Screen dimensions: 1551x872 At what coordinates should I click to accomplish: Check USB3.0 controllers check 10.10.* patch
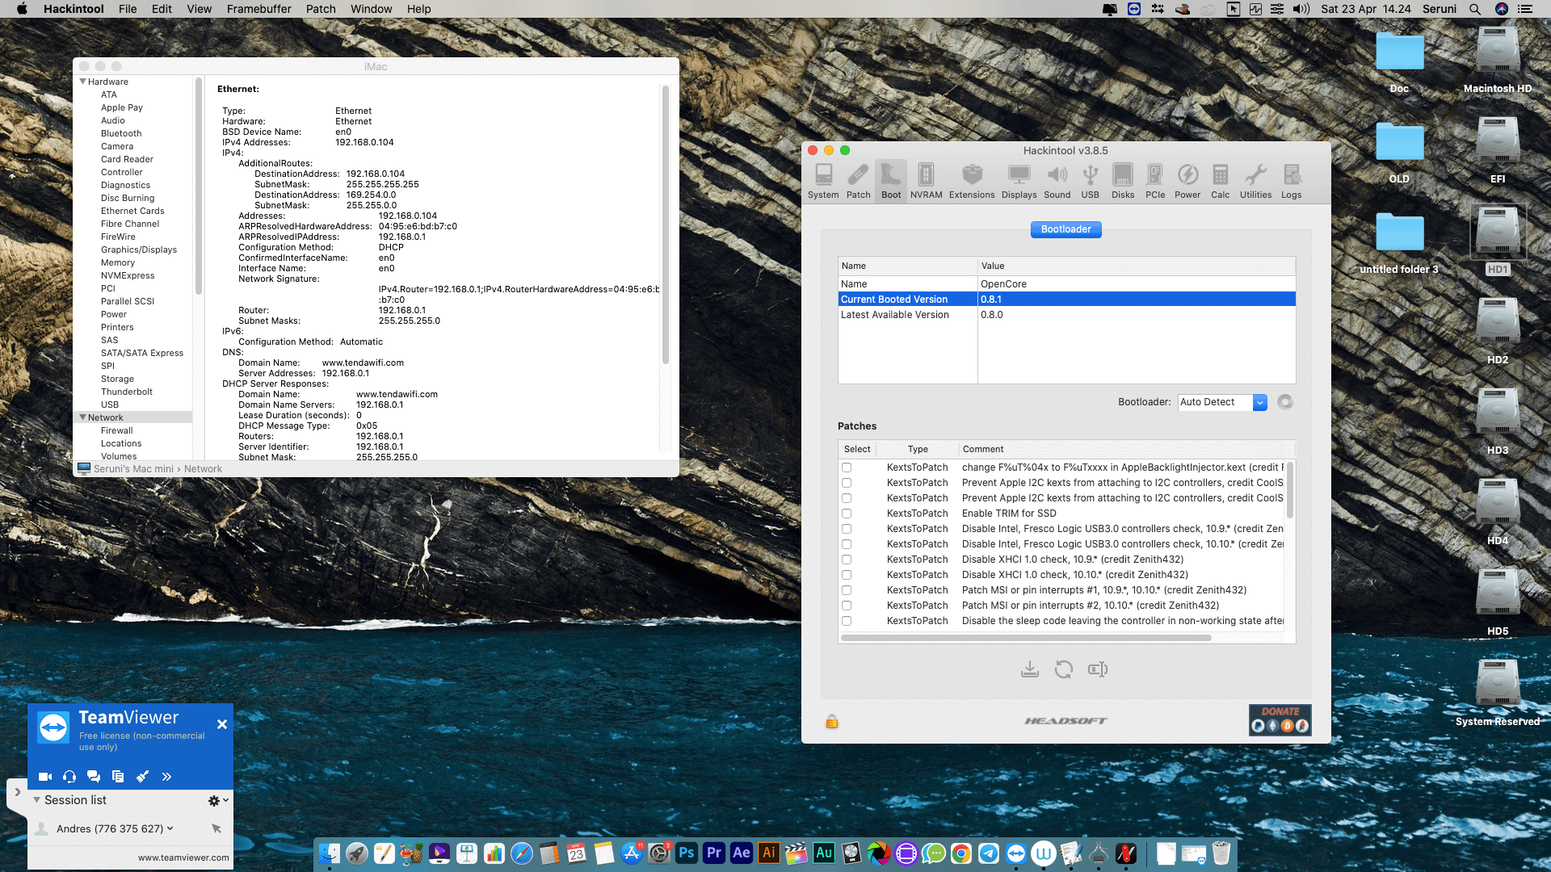click(847, 544)
